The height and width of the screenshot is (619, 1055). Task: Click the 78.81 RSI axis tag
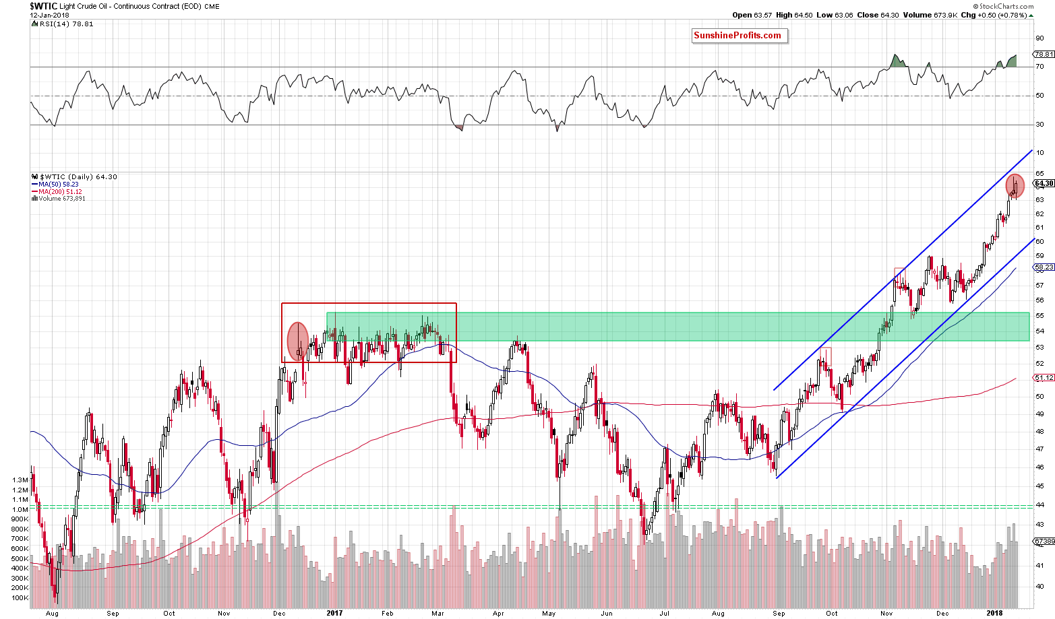pos(1044,55)
